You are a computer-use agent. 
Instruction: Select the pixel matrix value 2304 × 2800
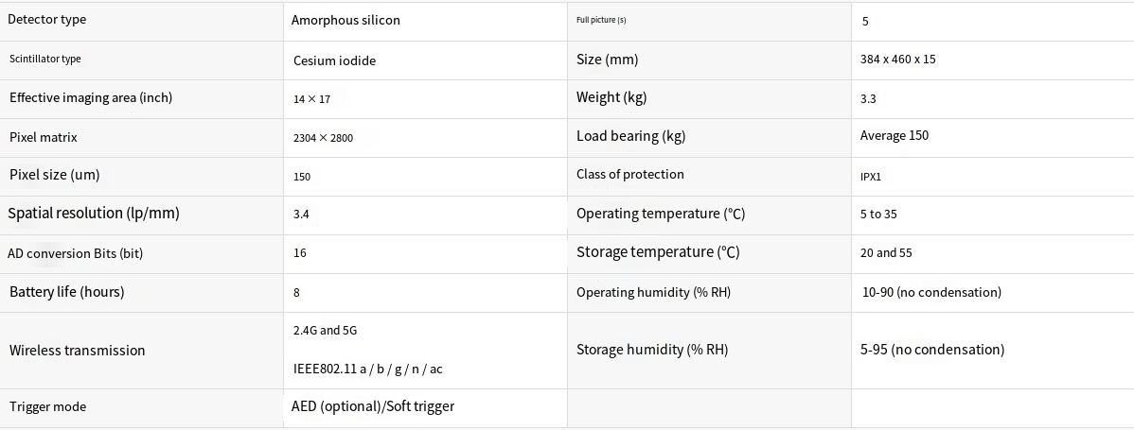tap(323, 138)
